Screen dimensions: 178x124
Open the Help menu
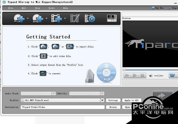(66, 8)
